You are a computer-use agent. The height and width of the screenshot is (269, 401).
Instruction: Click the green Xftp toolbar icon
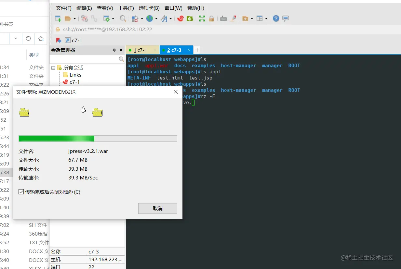click(190, 18)
